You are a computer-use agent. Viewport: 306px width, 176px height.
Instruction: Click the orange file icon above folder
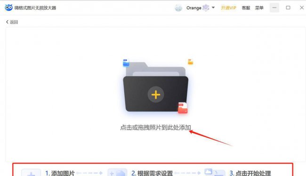(x=191, y=61)
